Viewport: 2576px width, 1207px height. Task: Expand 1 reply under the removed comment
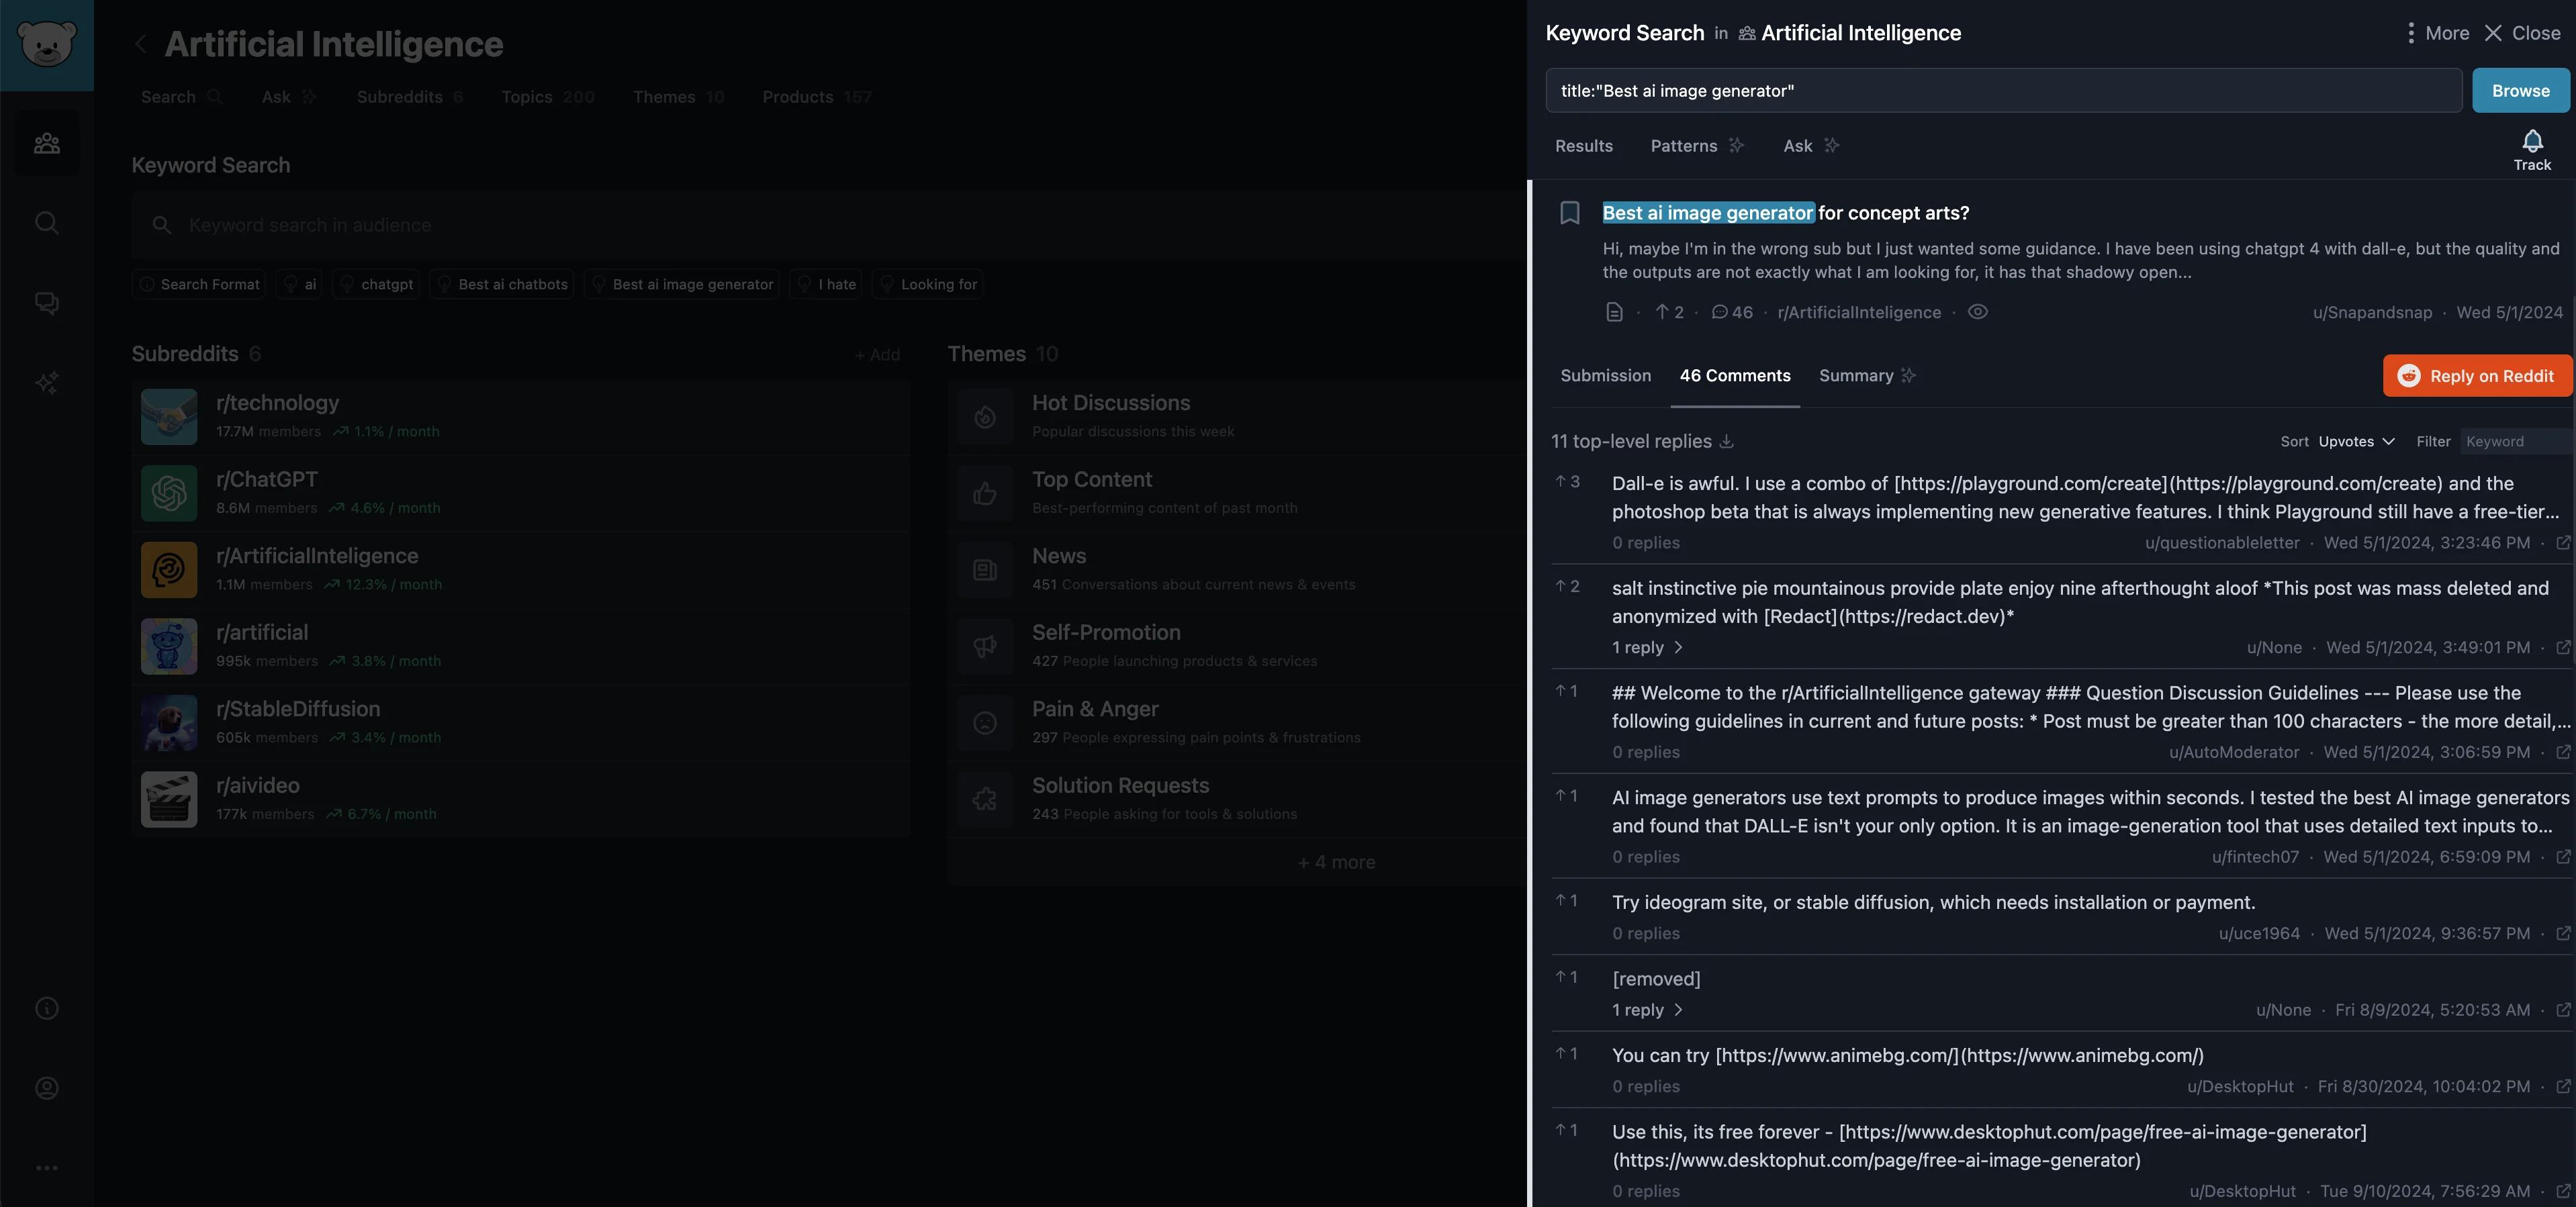(1646, 1010)
